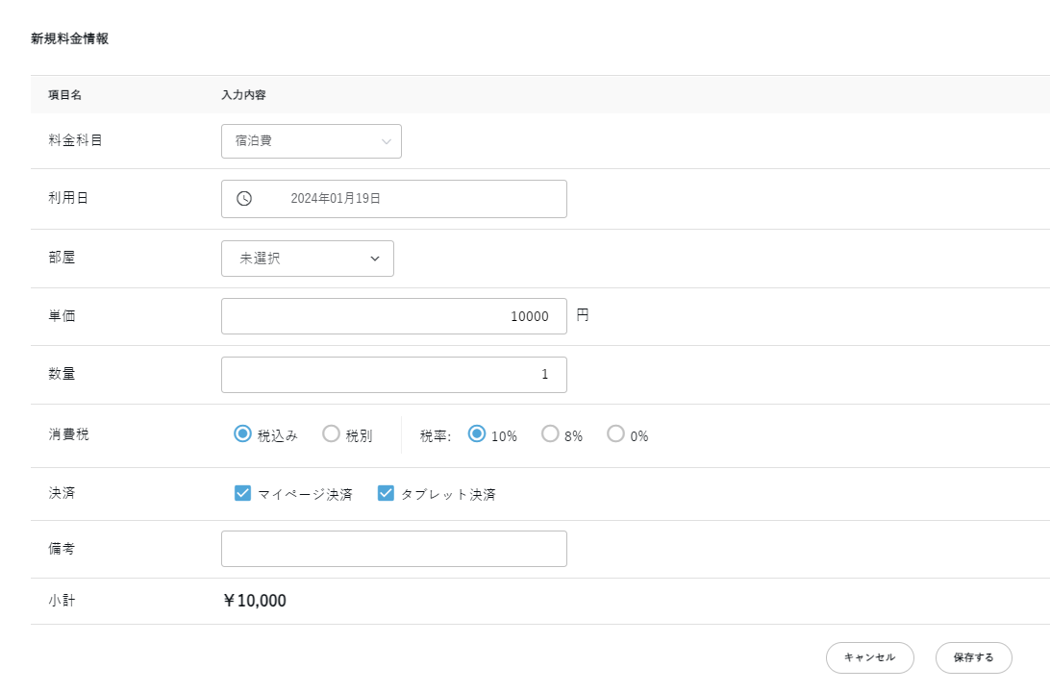
Task: Open the 利用日 date picker field
Action: click(x=393, y=199)
